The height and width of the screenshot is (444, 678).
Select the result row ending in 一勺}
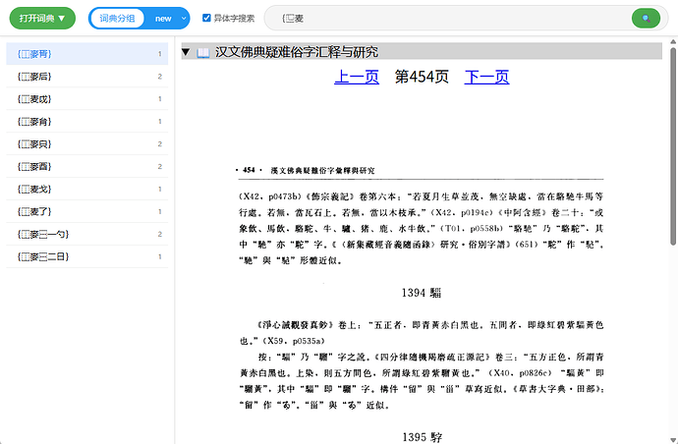pyautogui.click(x=86, y=234)
